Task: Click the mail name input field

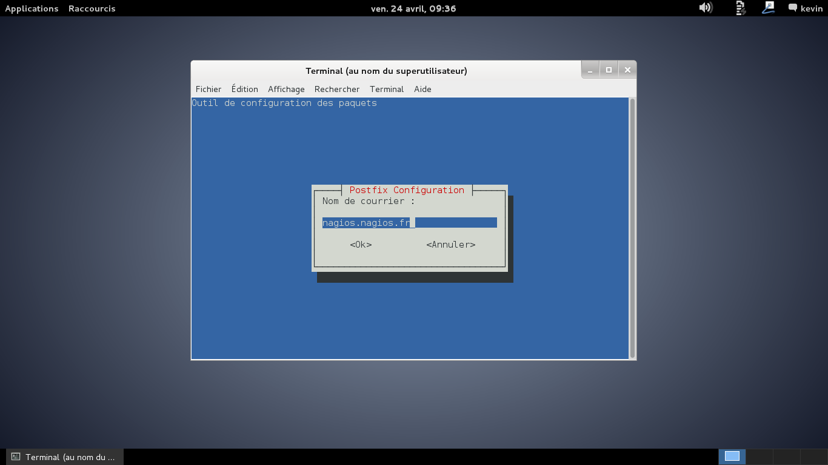Action: click(x=410, y=223)
